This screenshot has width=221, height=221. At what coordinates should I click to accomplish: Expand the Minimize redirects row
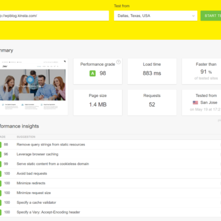tap(110, 183)
